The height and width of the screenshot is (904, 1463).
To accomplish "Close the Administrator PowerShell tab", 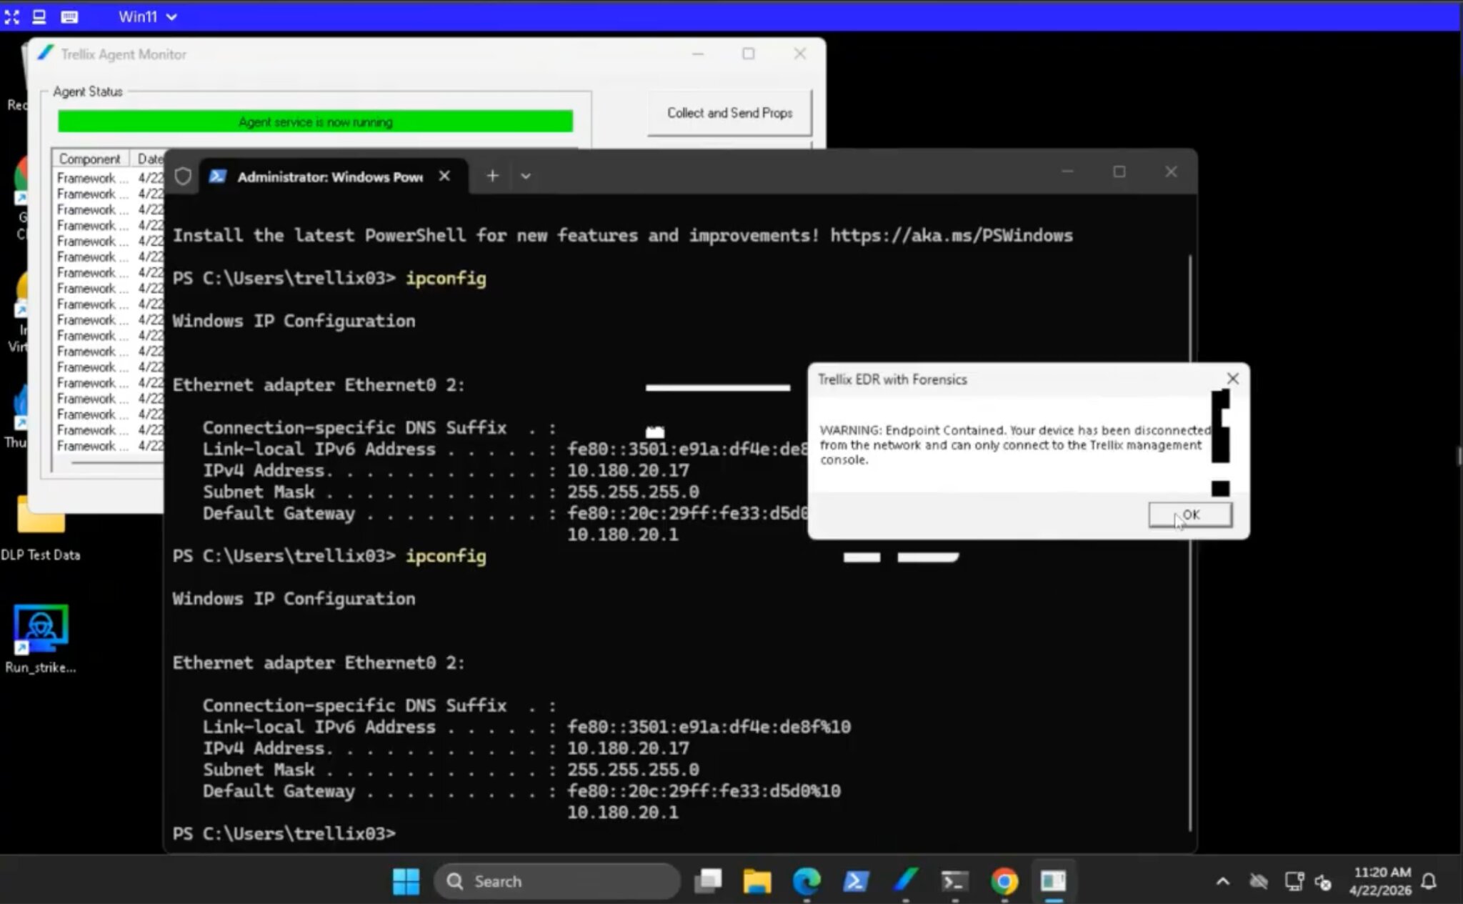I will 444,176.
